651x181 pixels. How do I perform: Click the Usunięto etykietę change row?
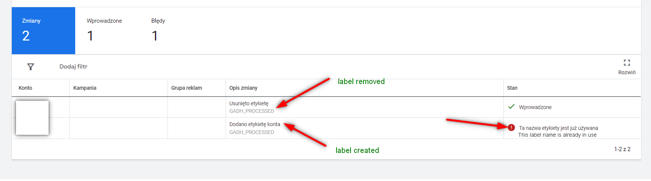coord(249,103)
